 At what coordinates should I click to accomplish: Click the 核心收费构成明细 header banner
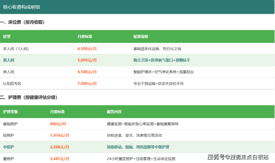137,7
